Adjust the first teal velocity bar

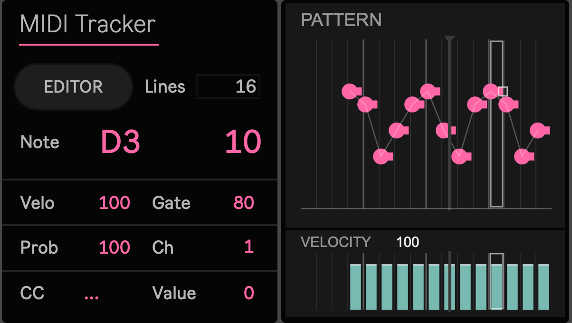[x=356, y=287]
